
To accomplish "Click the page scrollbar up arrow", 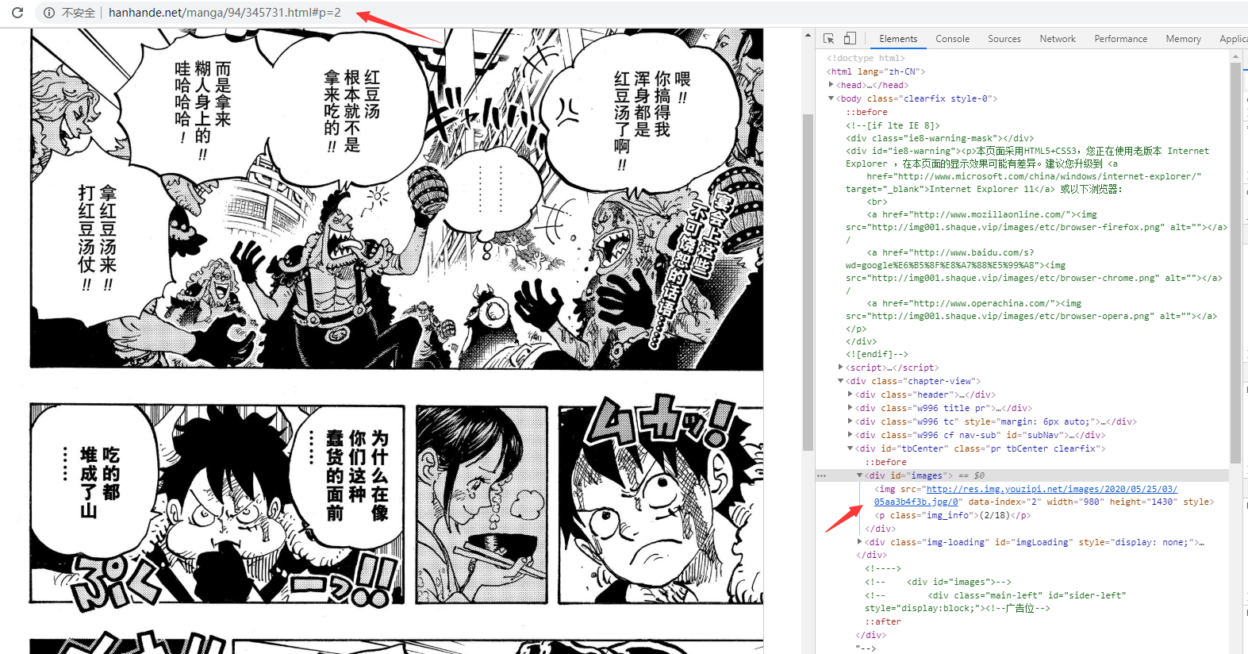I will (808, 36).
